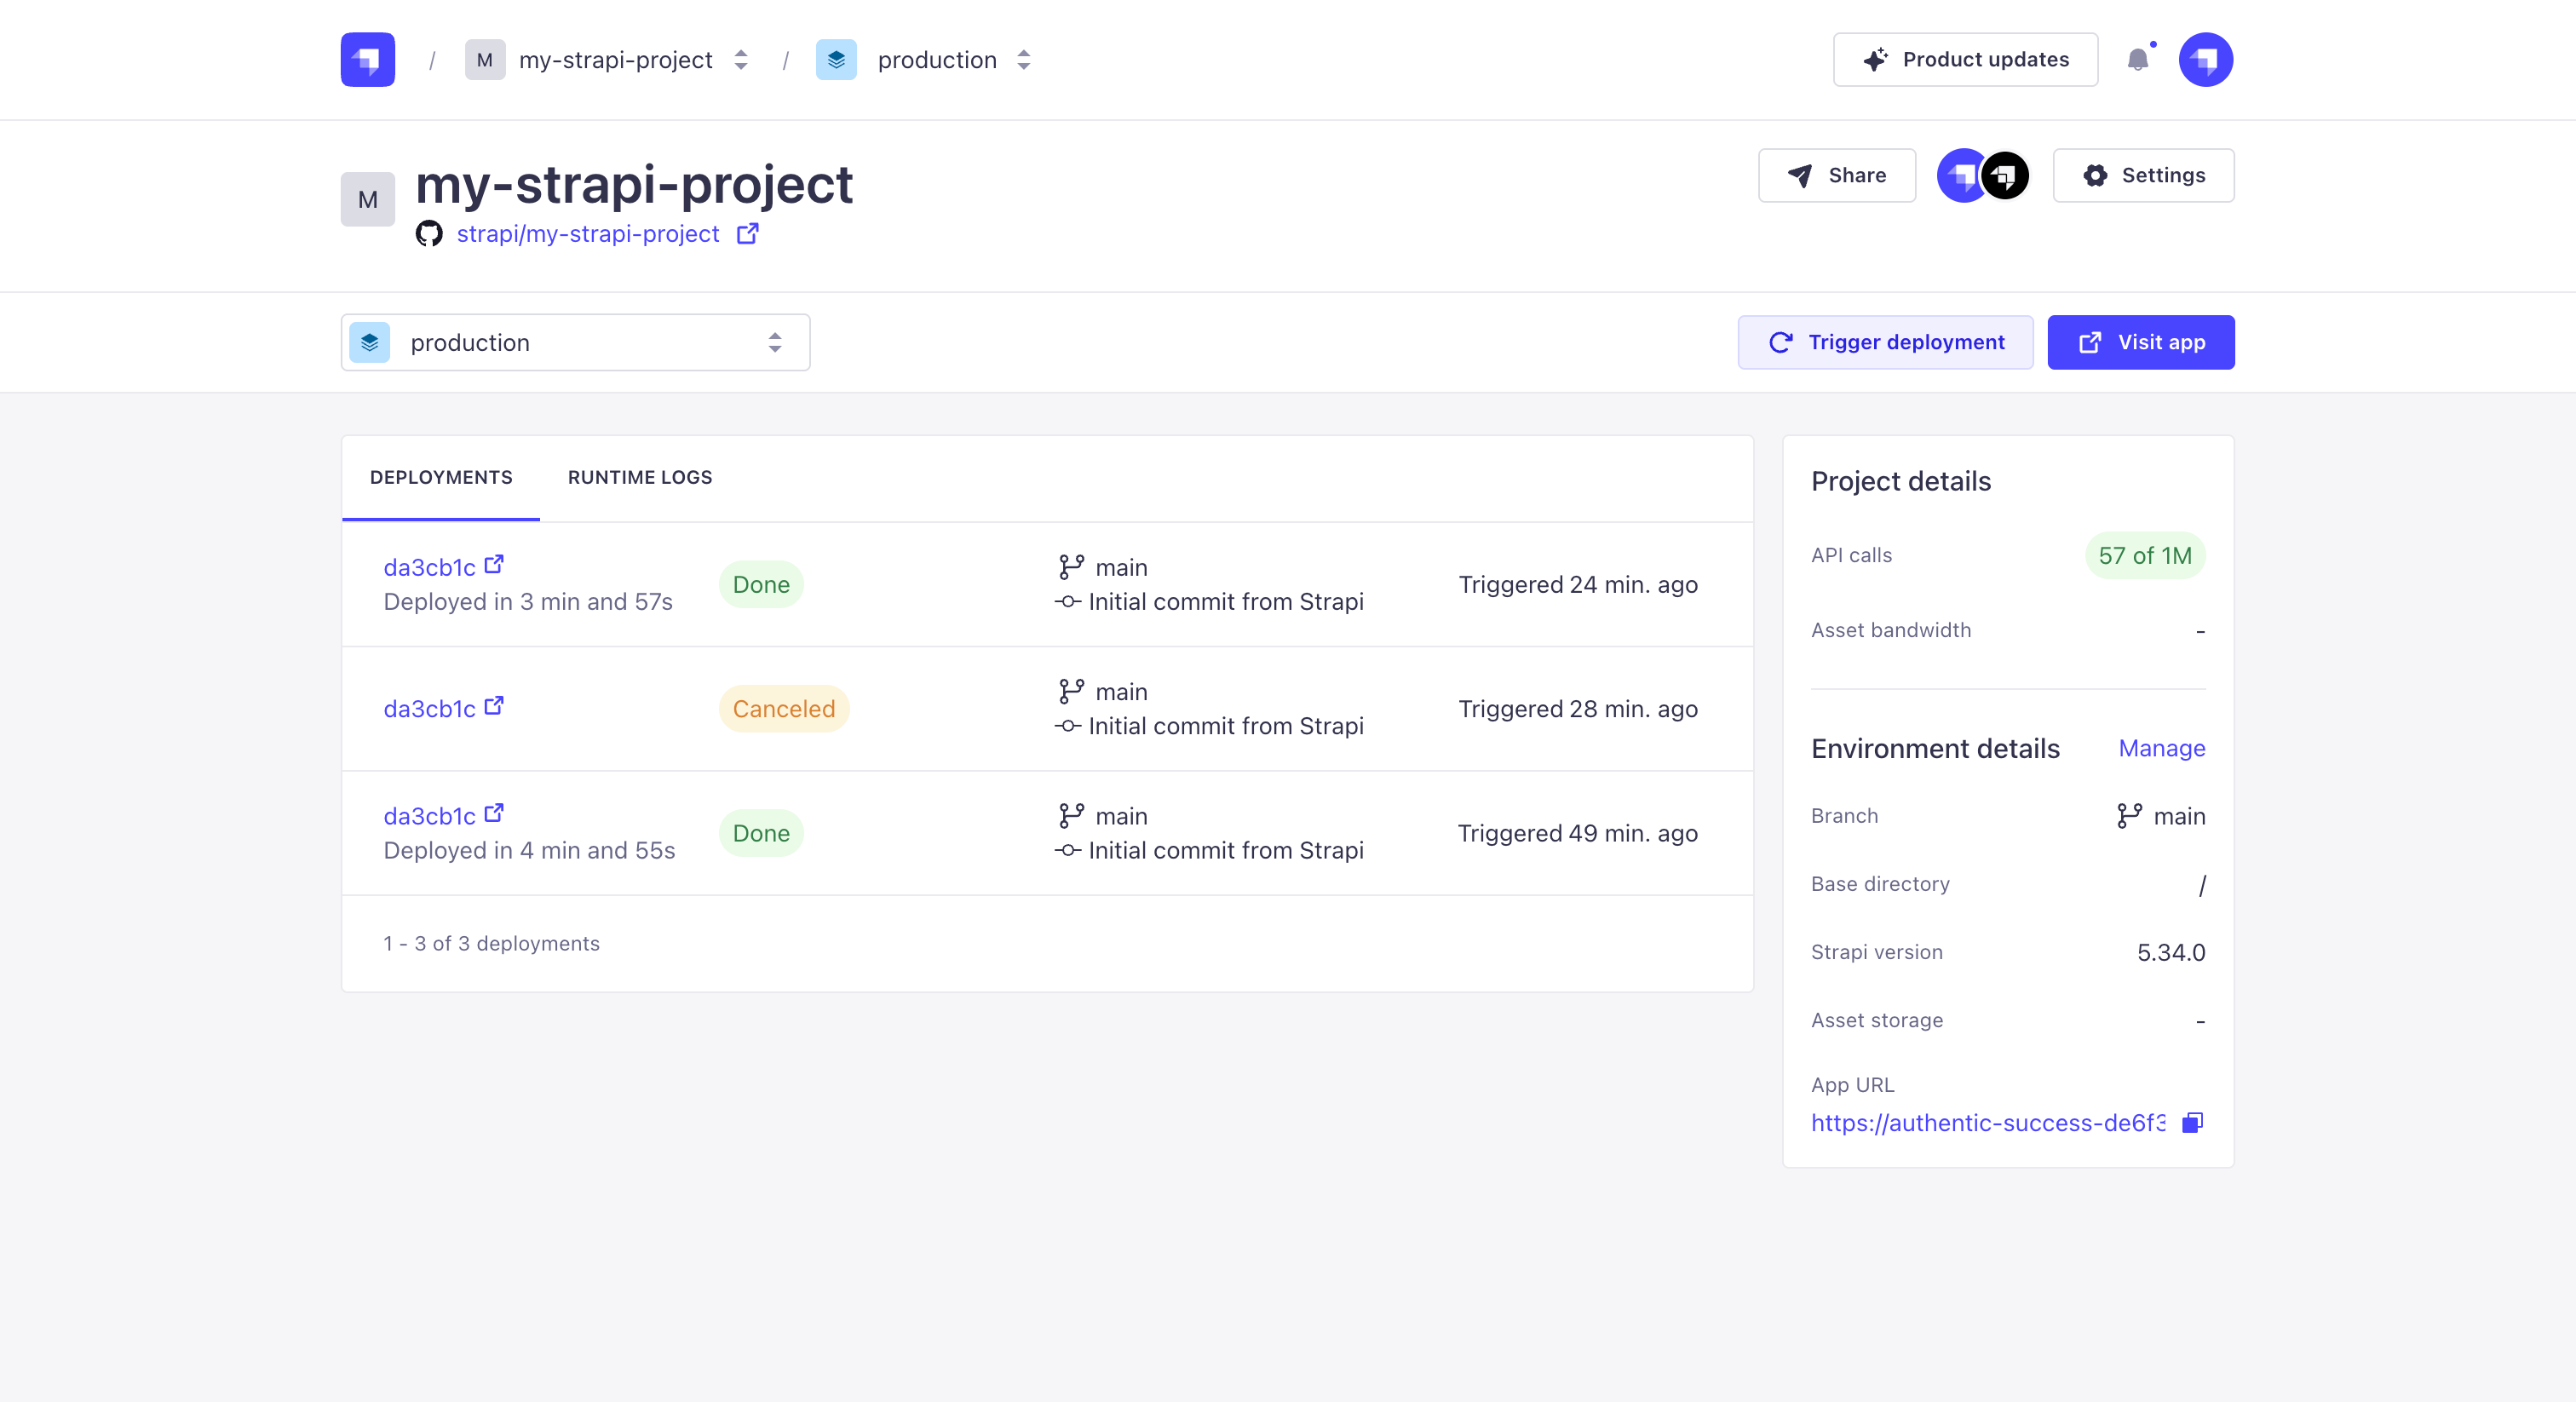
Task: Switch to the Runtime Logs tab
Action: (x=640, y=478)
